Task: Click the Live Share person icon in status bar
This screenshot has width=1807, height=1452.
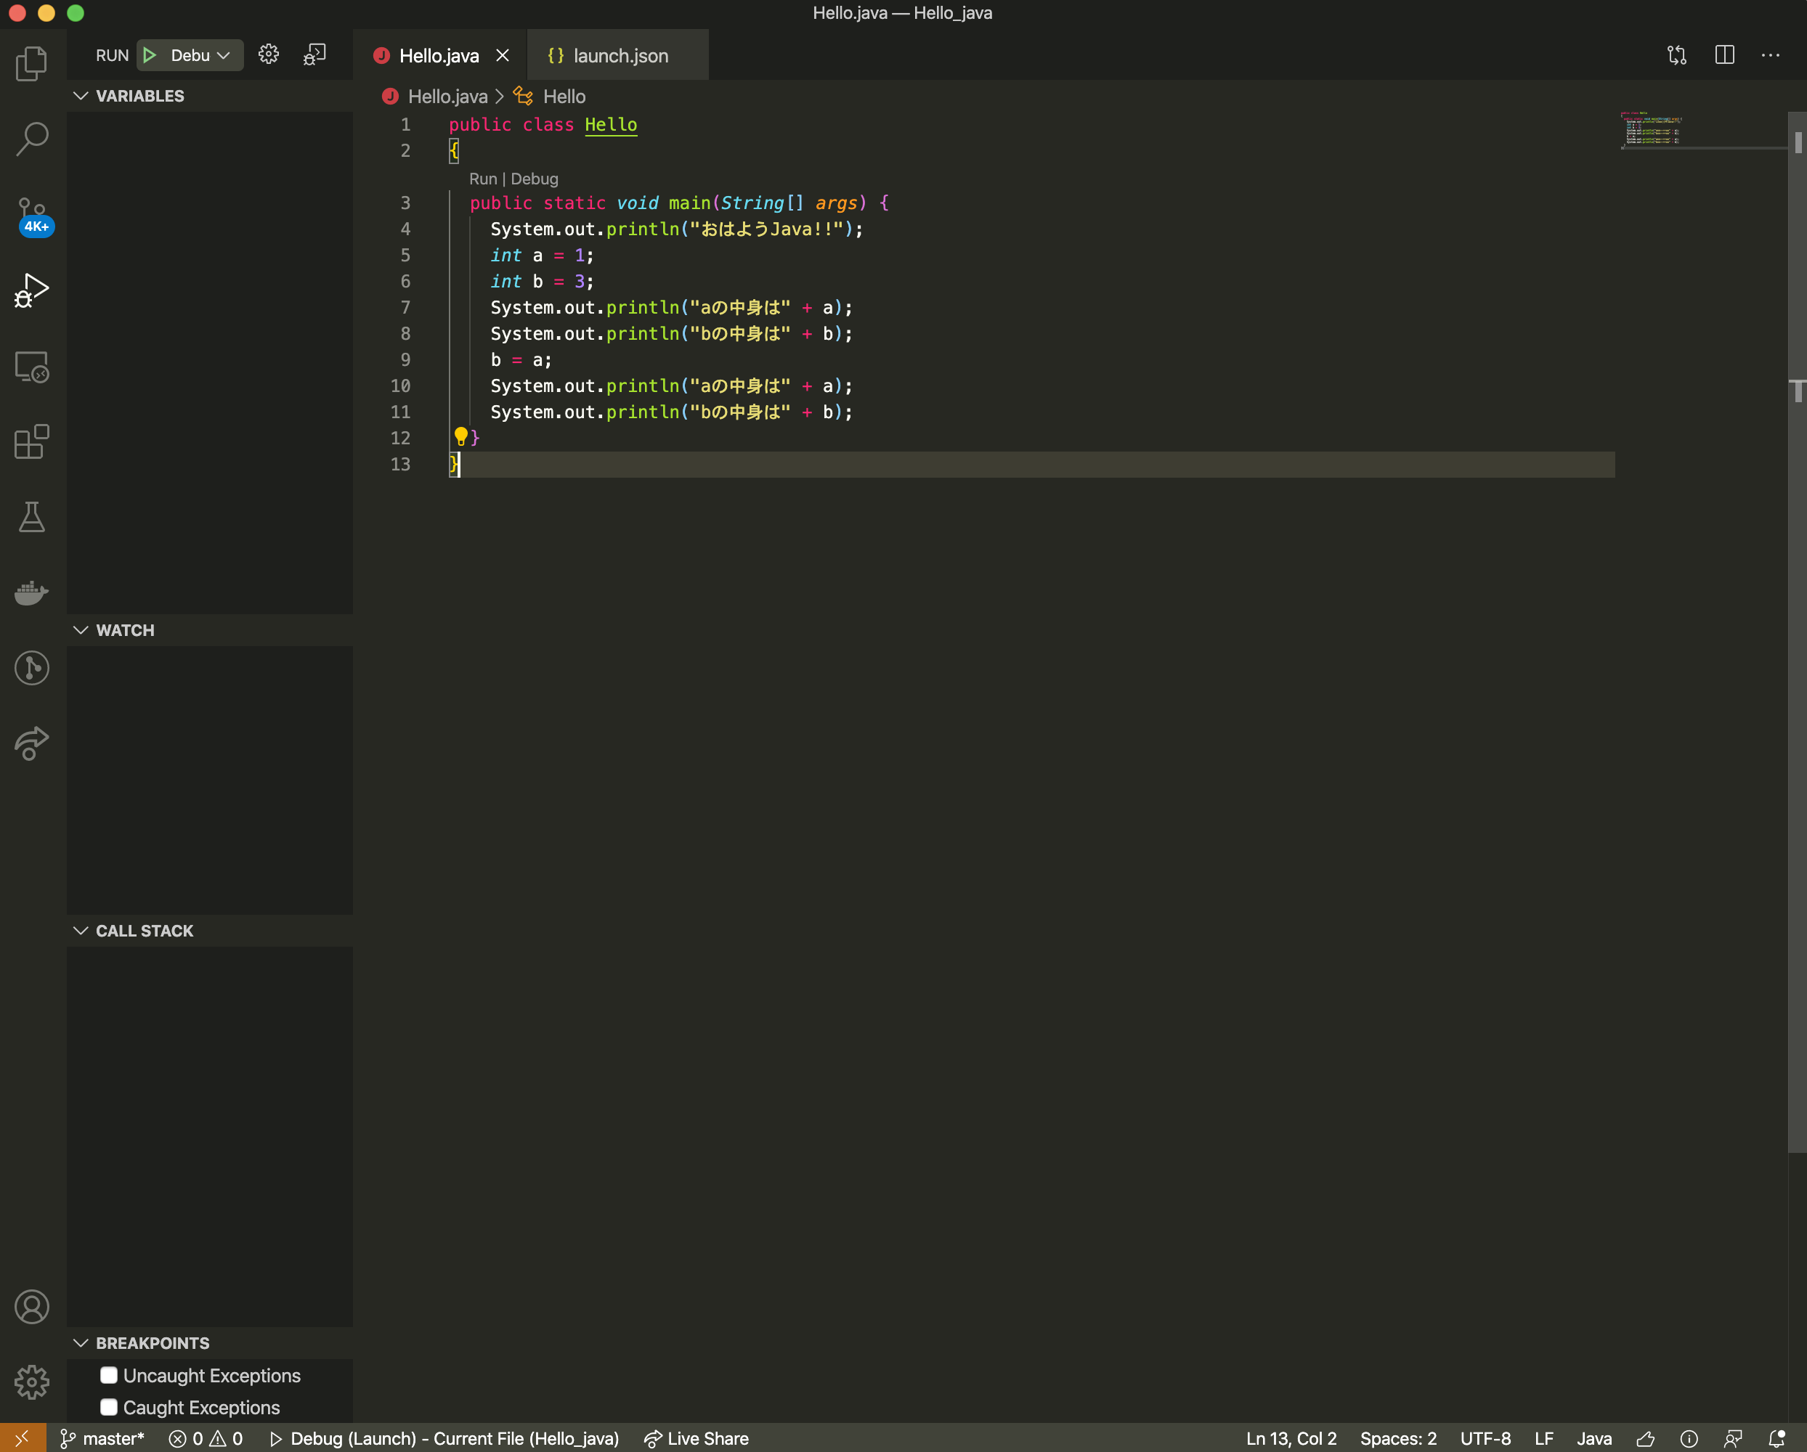Action: (x=1732, y=1437)
